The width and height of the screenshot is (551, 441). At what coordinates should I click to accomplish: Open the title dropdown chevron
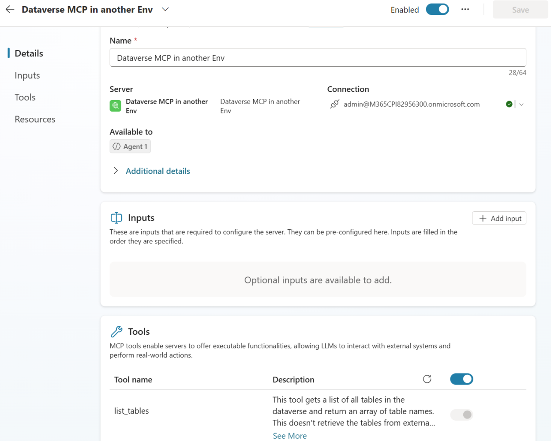165,10
